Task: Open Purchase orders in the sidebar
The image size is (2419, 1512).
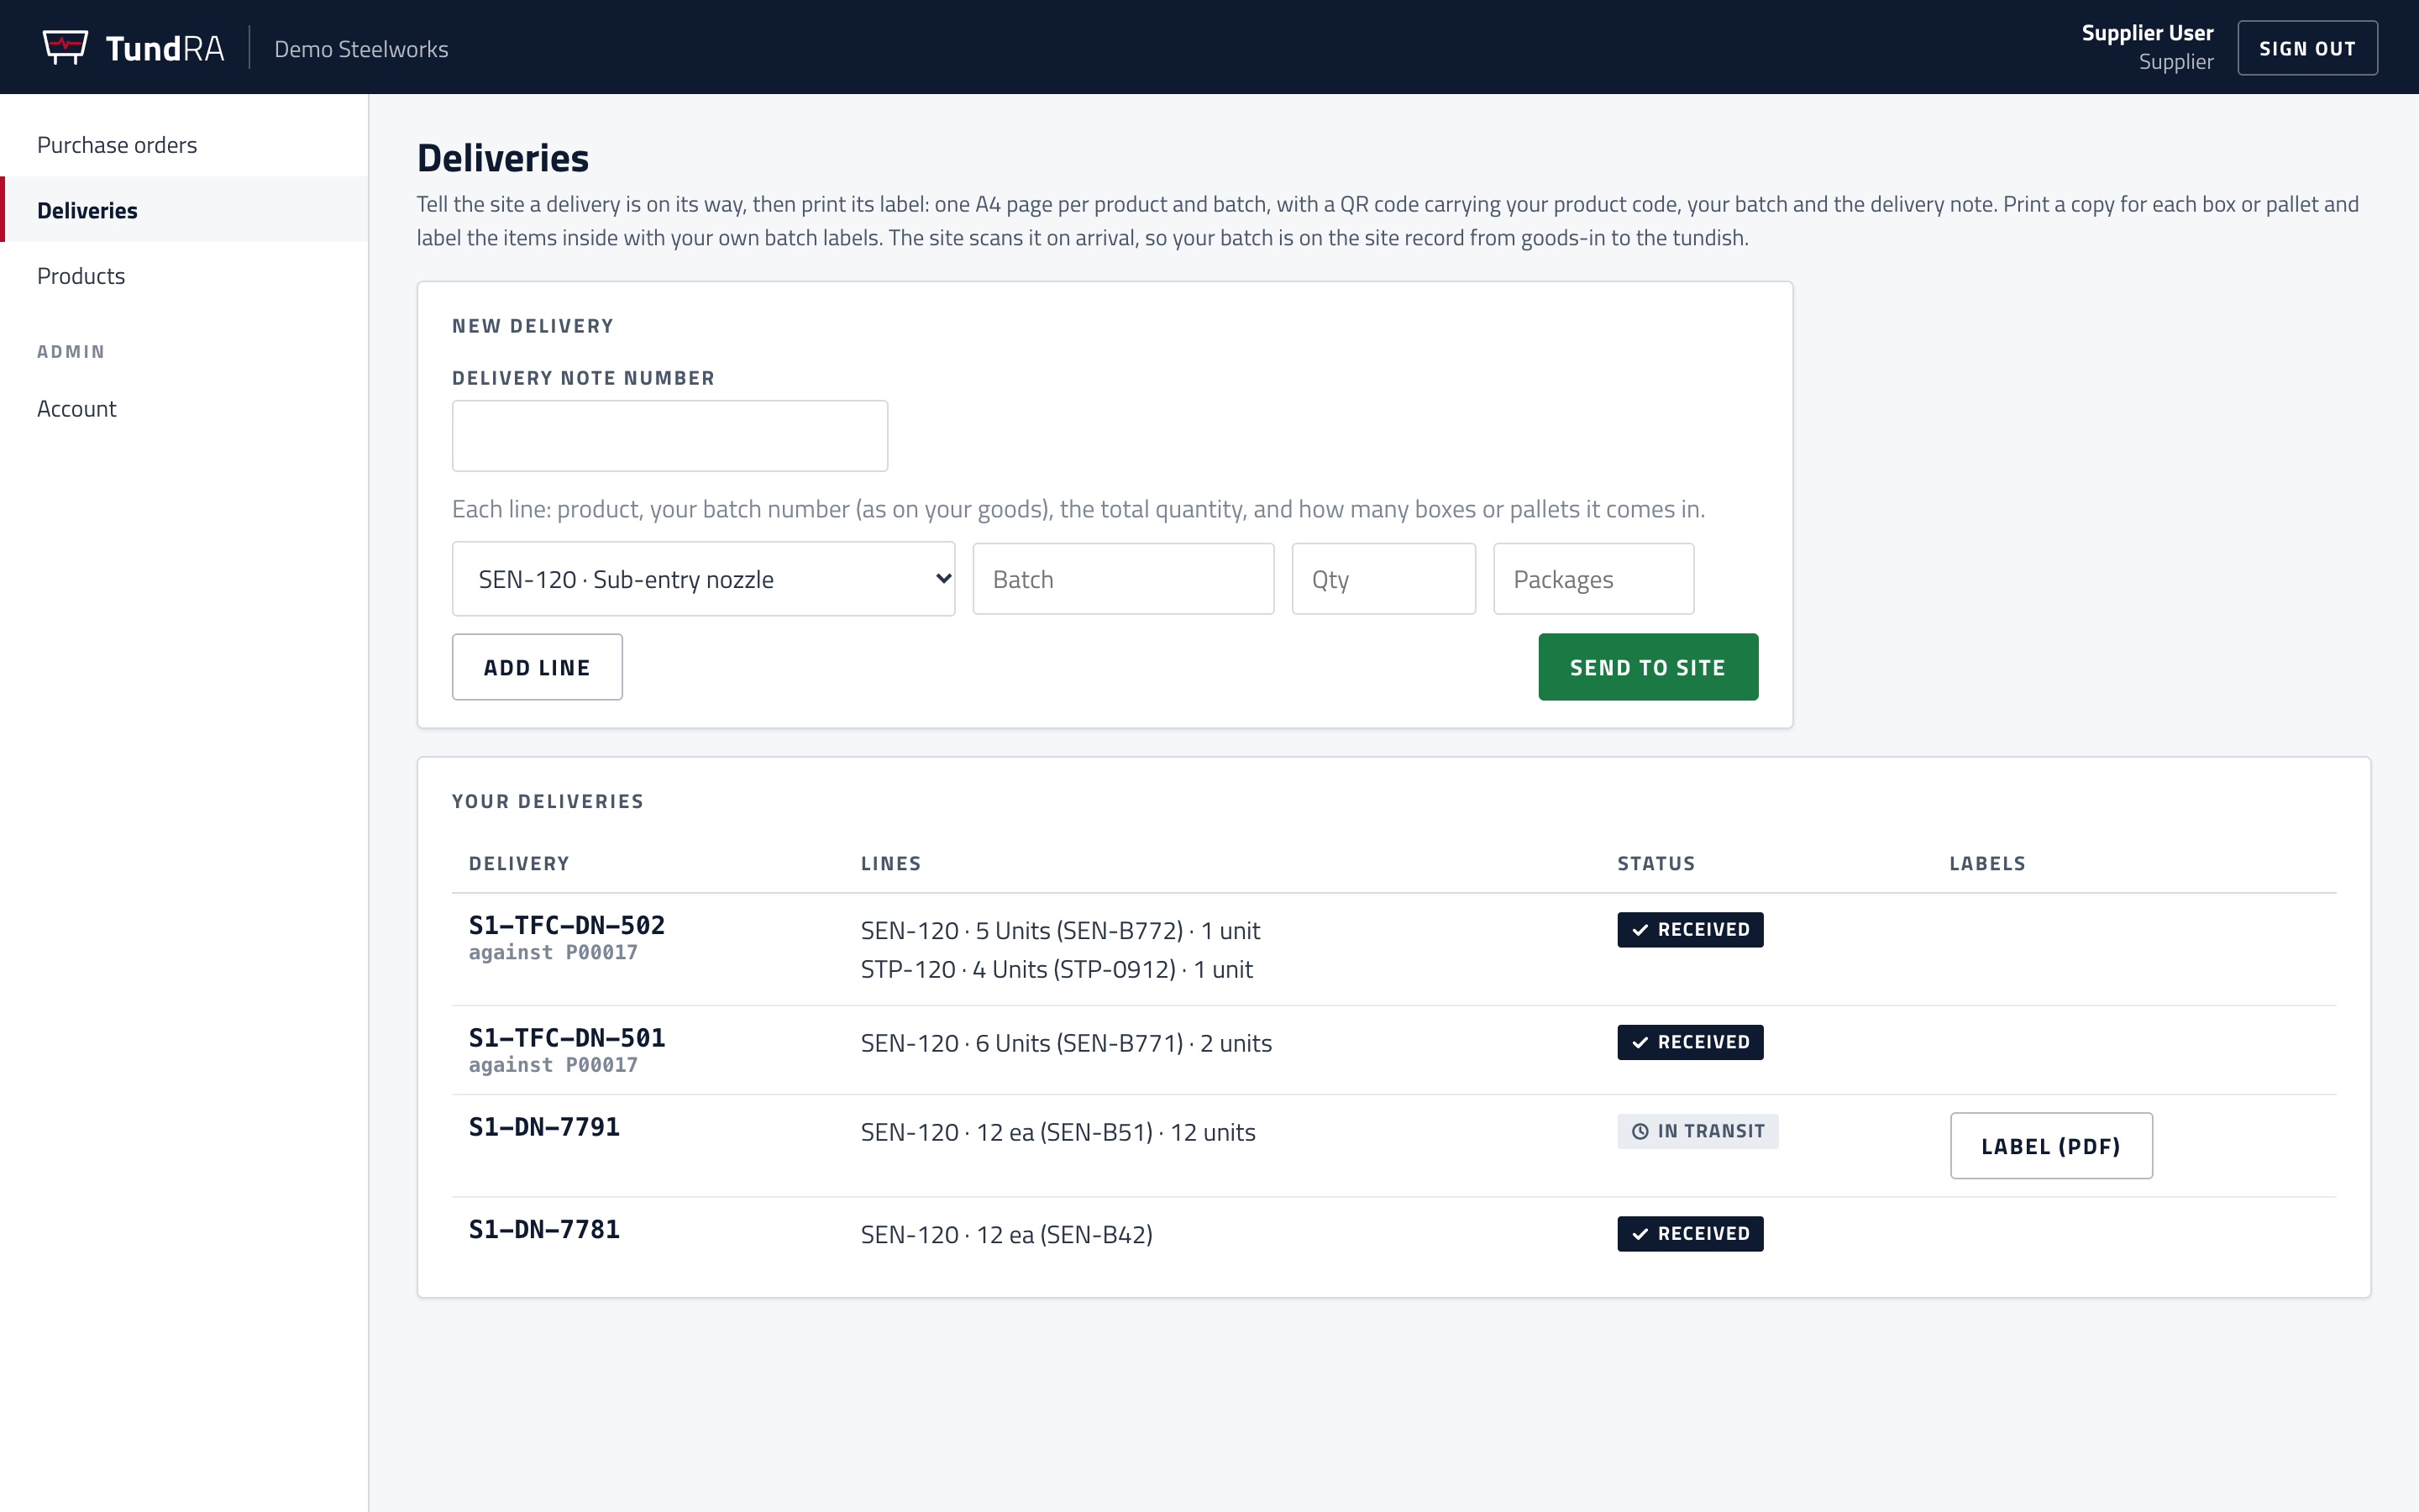Action: [x=184, y=144]
